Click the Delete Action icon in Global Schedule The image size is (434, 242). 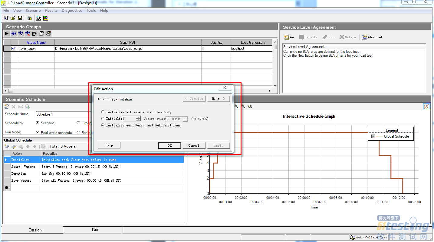coord(21,146)
